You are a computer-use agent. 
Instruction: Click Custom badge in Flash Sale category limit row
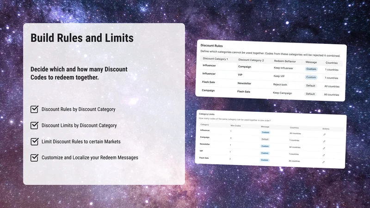[x=265, y=160]
